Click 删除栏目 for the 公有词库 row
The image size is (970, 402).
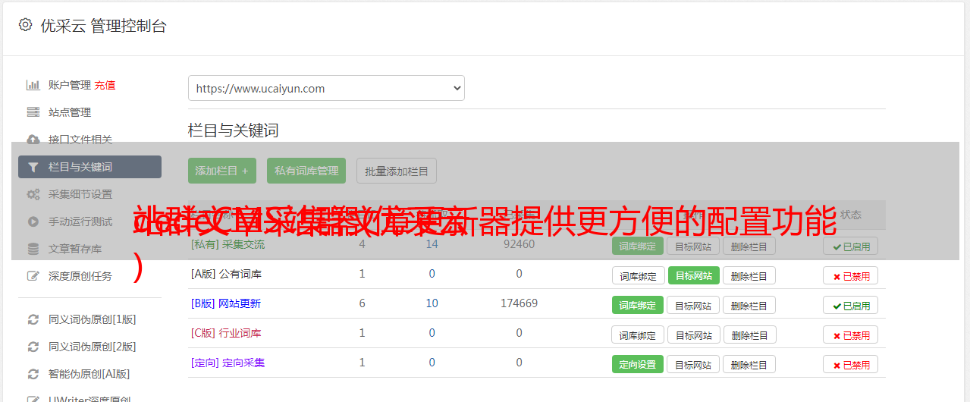click(x=749, y=275)
